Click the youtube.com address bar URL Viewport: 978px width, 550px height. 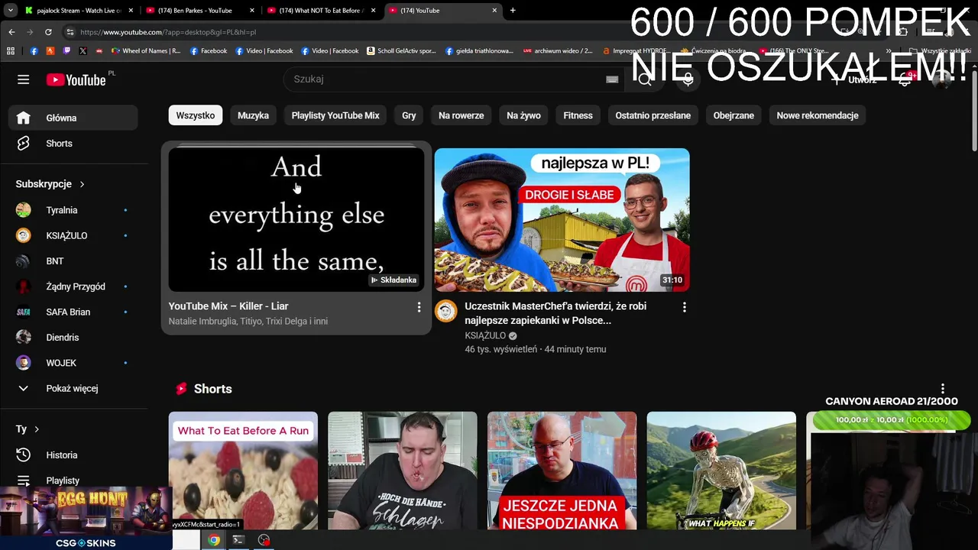pyautogui.click(x=168, y=32)
